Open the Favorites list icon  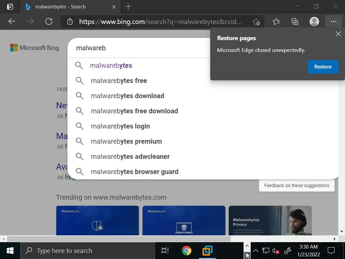tap(276, 22)
